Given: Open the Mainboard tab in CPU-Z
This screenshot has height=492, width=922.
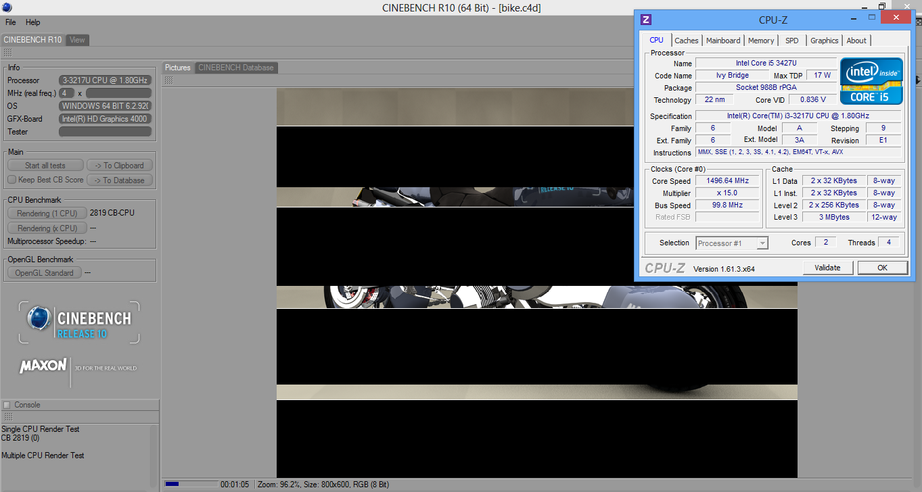Looking at the screenshot, I should tap(723, 41).
